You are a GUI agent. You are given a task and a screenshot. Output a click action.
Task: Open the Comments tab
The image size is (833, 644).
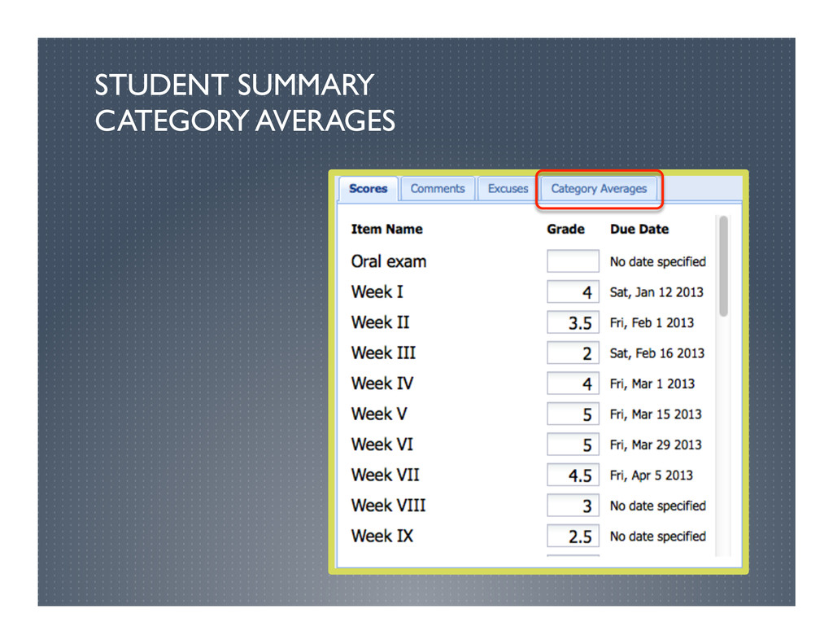pos(438,189)
